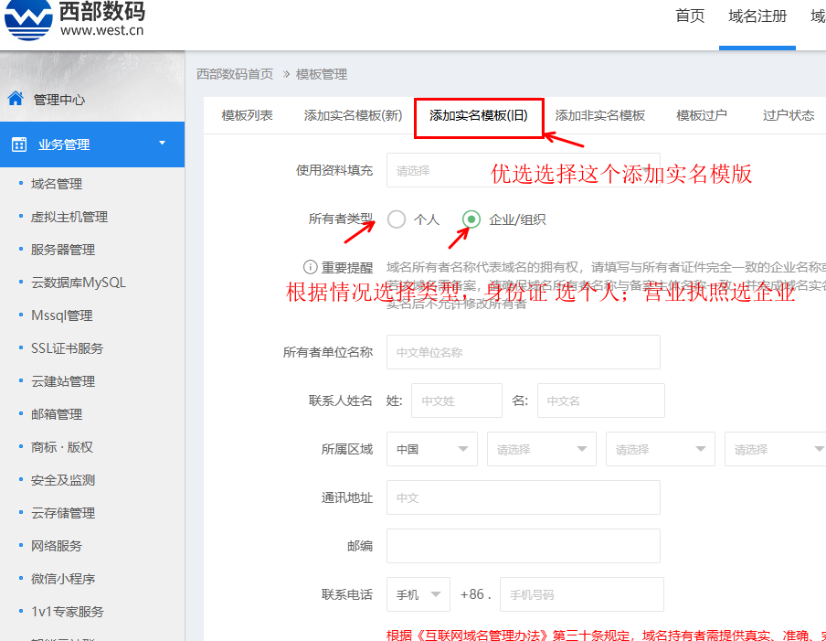The width and height of the screenshot is (826, 641).
Task: Select the 个人 owner type radio
Action: click(x=396, y=219)
